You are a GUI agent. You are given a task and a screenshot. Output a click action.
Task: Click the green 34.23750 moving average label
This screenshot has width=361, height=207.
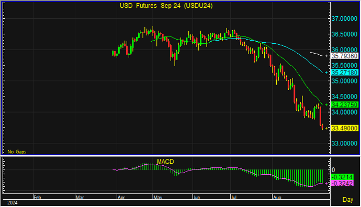click(x=345, y=105)
